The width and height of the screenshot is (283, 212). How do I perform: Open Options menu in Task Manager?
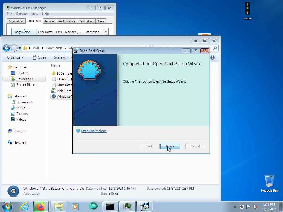[22, 14]
